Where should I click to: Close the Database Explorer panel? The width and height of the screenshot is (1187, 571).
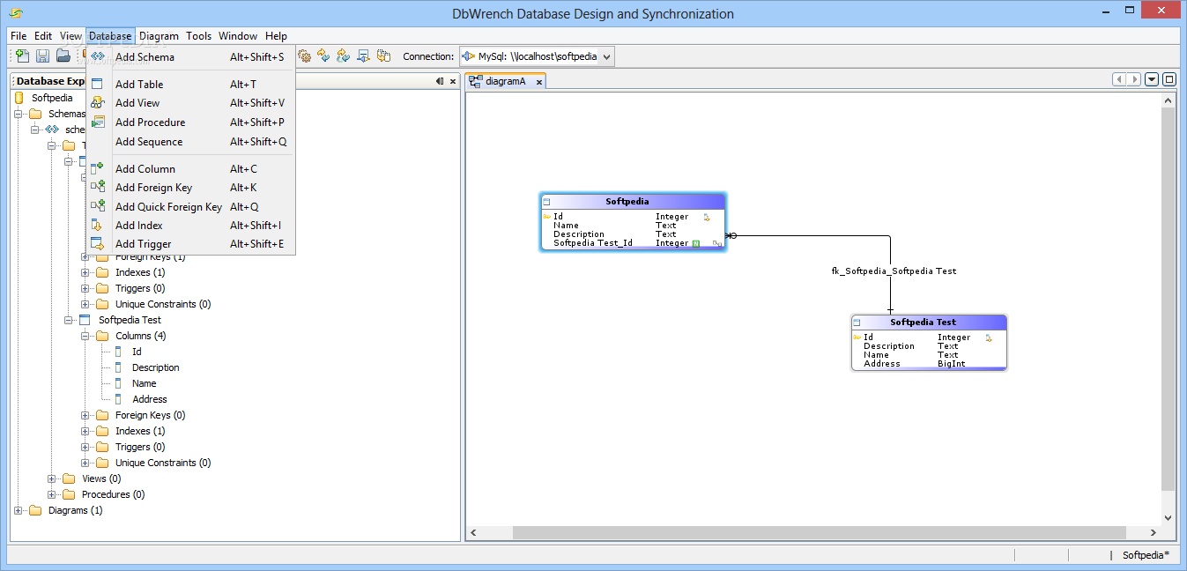pos(453,81)
